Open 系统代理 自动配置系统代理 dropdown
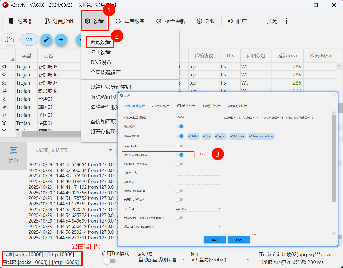Image resolution: width=343 pixels, height=268 pixels. (162, 260)
